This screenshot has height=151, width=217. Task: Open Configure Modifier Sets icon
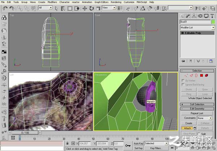211,61
